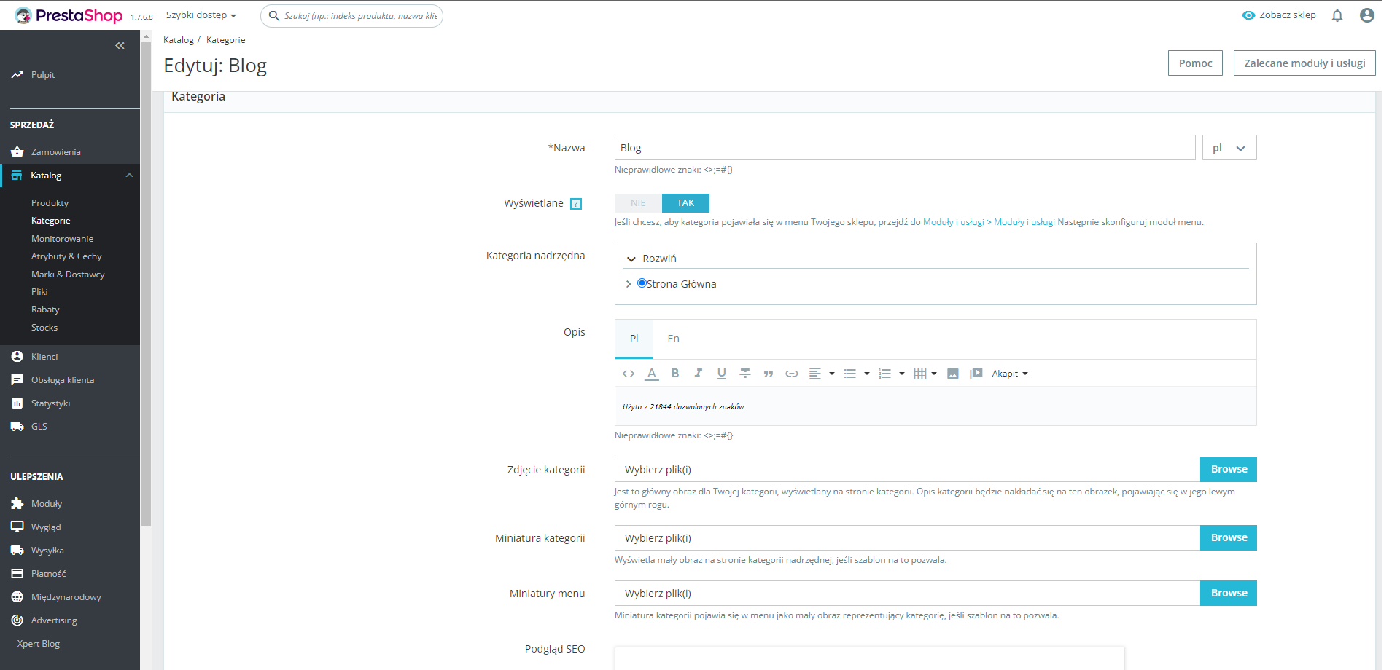This screenshot has width=1400, height=670.
Task: Open text color picker in editor toolbar
Action: click(652, 374)
